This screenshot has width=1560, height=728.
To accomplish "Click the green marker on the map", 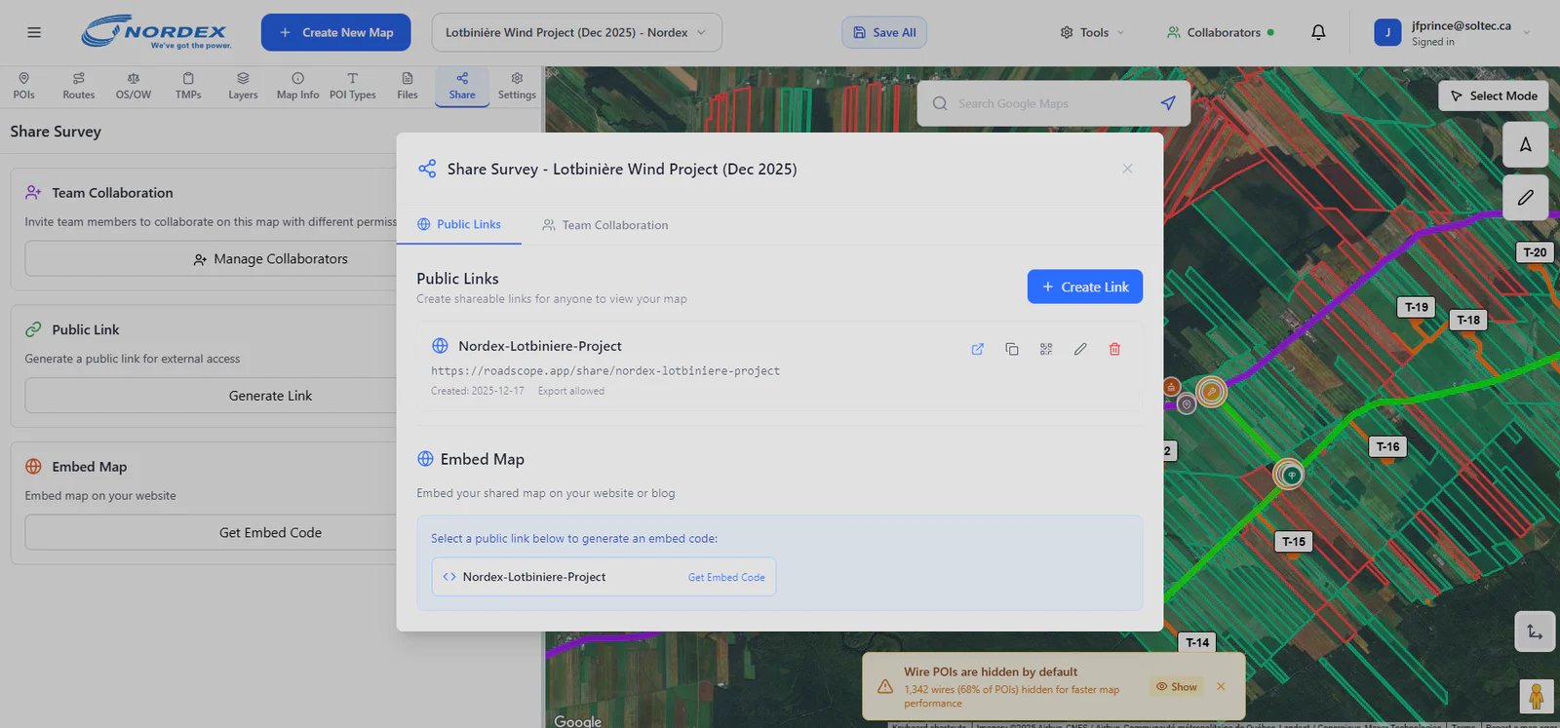I will pos(1290,475).
